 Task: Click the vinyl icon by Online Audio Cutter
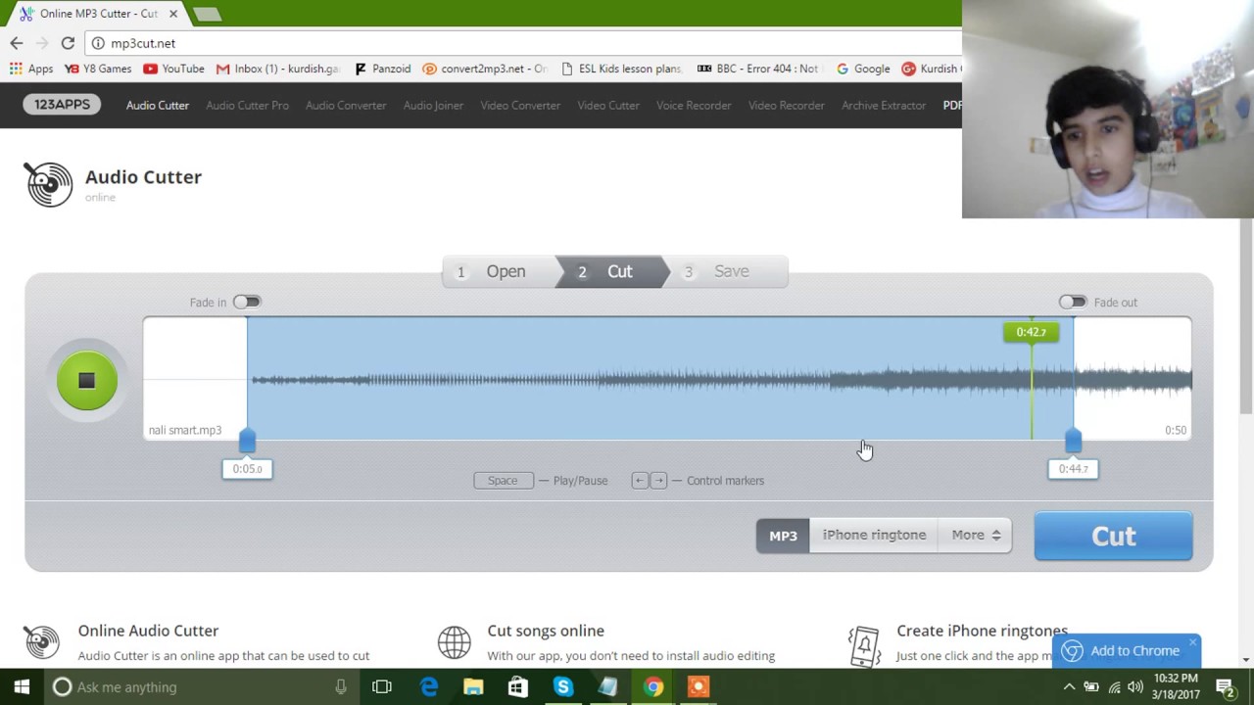41,642
